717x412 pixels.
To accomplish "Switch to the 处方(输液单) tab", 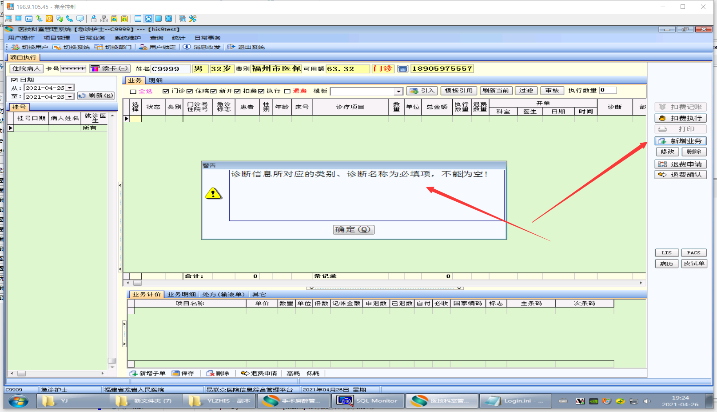I will [224, 294].
